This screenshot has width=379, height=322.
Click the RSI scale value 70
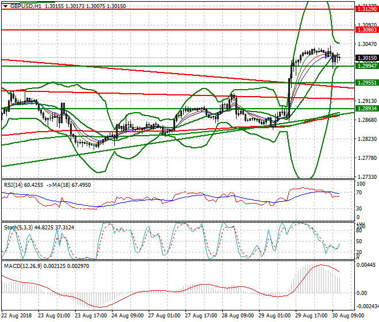click(359, 193)
